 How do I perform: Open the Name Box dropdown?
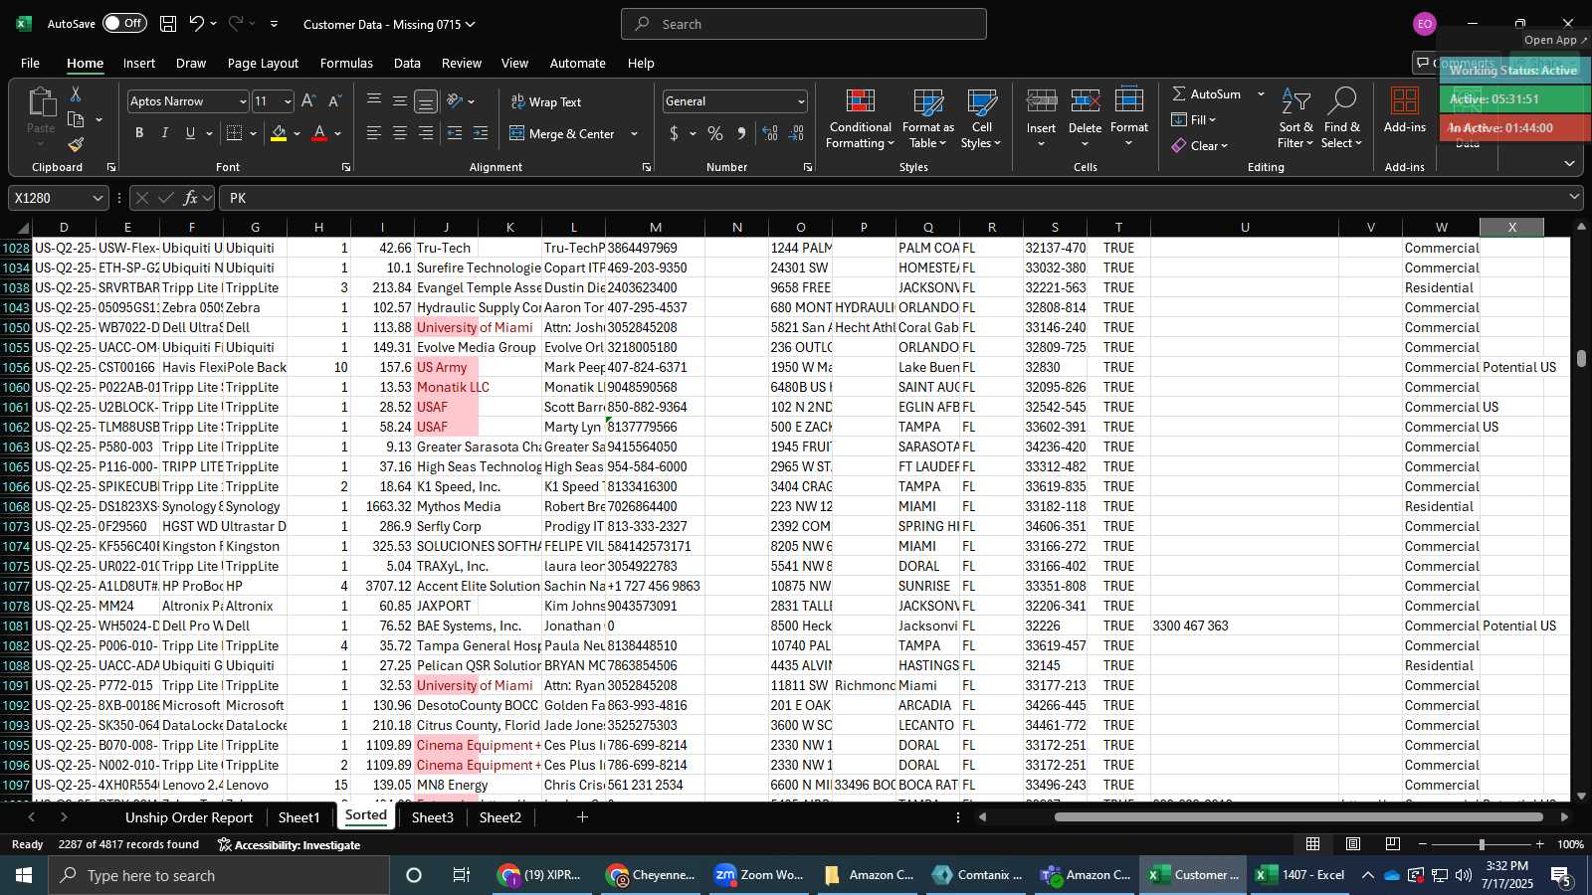pos(97,198)
